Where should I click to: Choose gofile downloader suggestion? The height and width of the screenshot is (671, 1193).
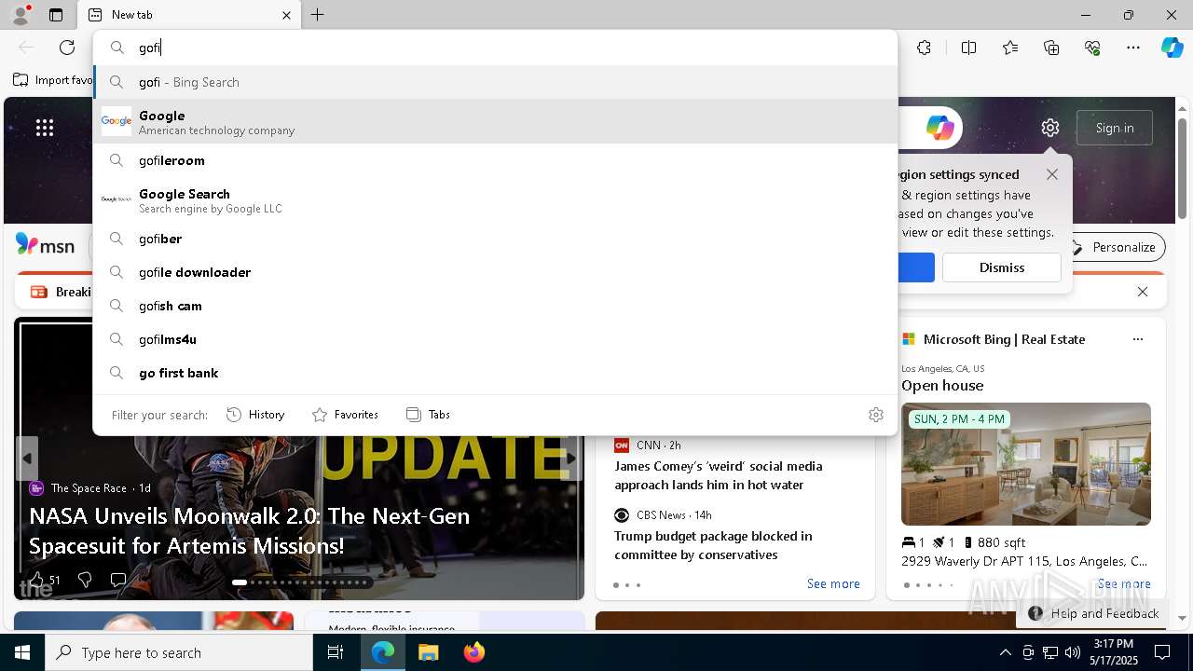(x=496, y=272)
